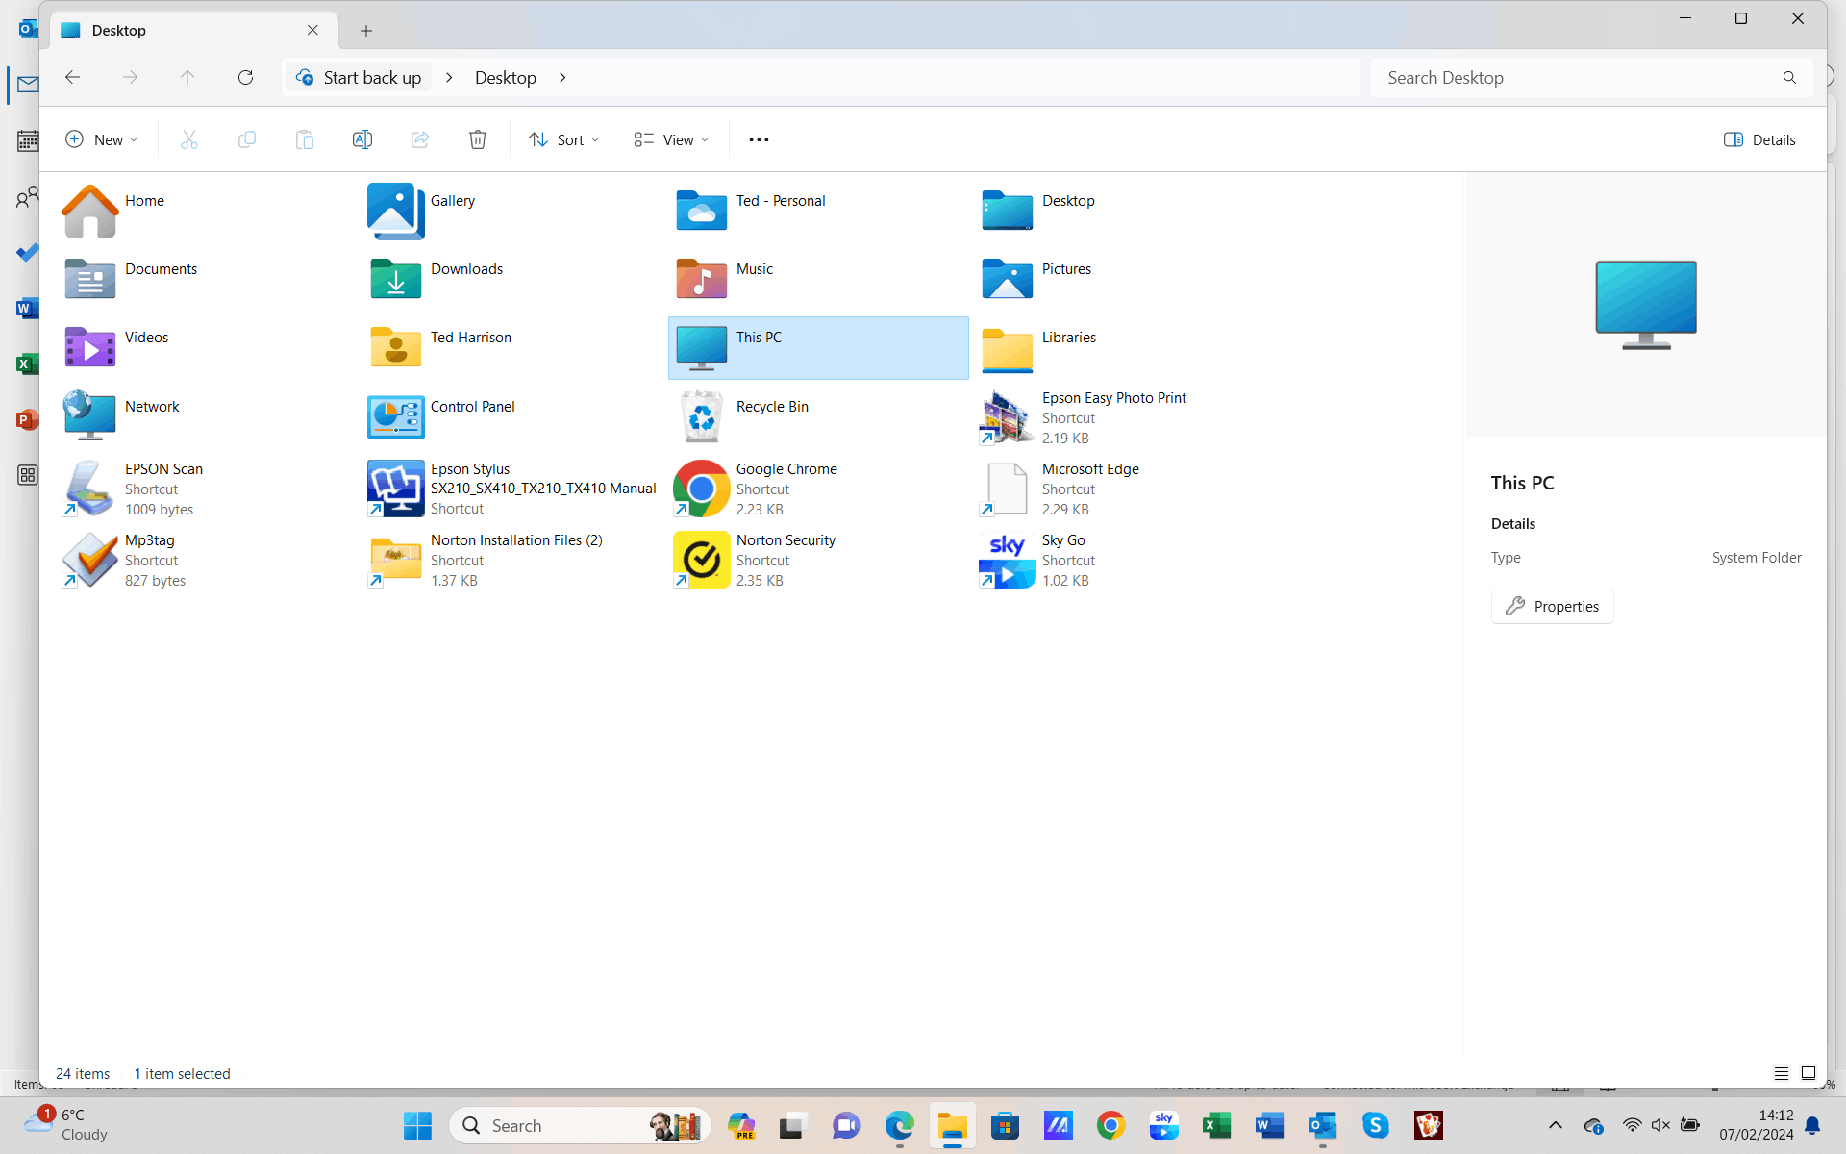This screenshot has width=1846, height=1154.
Task: Toggle the Details pane button
Action: [1759, 139]
